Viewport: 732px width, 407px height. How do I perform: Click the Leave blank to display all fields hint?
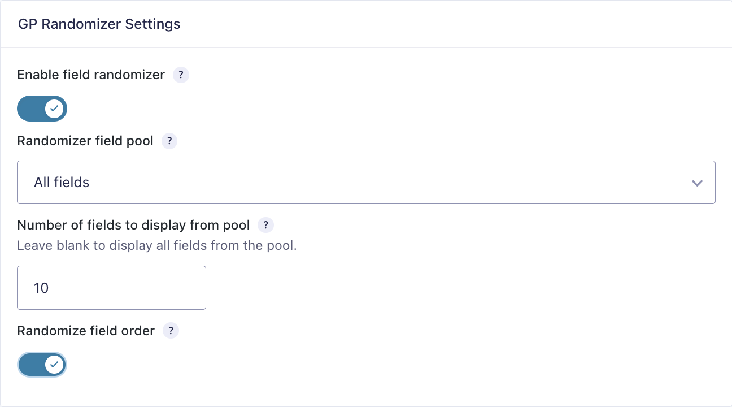coord(157,246)
